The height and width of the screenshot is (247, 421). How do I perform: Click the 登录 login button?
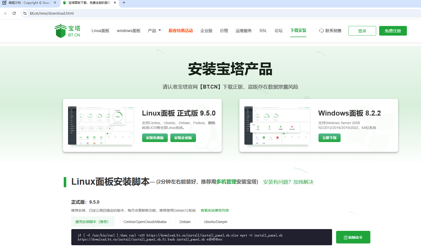click(x=362, y=31)
